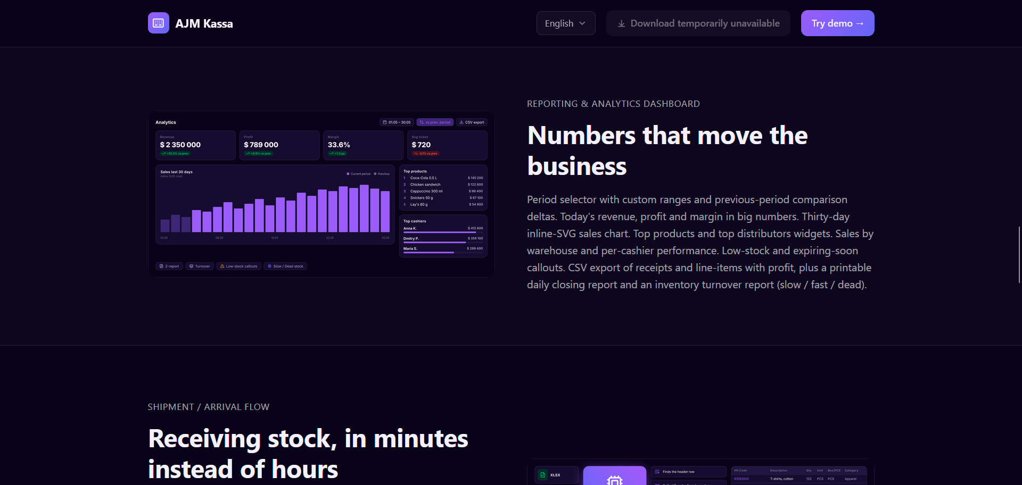Open the English language dropdown
The height and width of the screenshot is (485, 1022).
pos(566,23)
